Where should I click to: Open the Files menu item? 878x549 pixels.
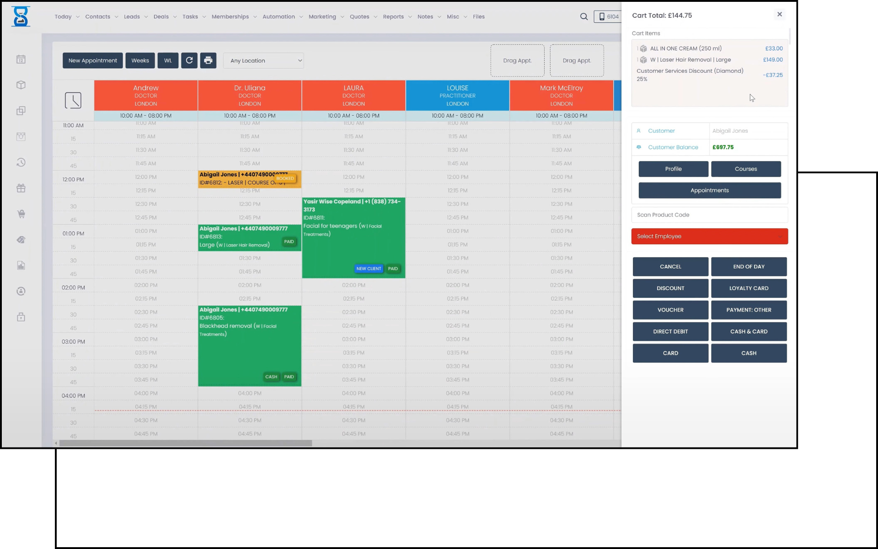[479, 16]
